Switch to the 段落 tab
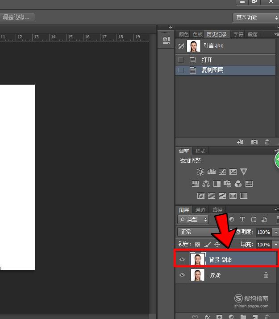Viewport: 279px width, 319px height. [x=253, y=34]
